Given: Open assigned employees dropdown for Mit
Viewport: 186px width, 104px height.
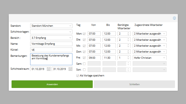Looking at the screenshot, I should coord(149,46).
